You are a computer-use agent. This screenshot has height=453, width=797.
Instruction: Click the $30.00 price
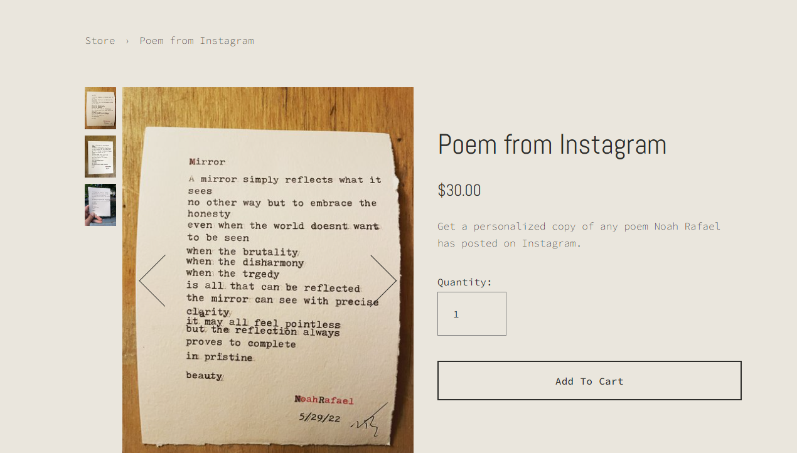click(x=459, y=190)
